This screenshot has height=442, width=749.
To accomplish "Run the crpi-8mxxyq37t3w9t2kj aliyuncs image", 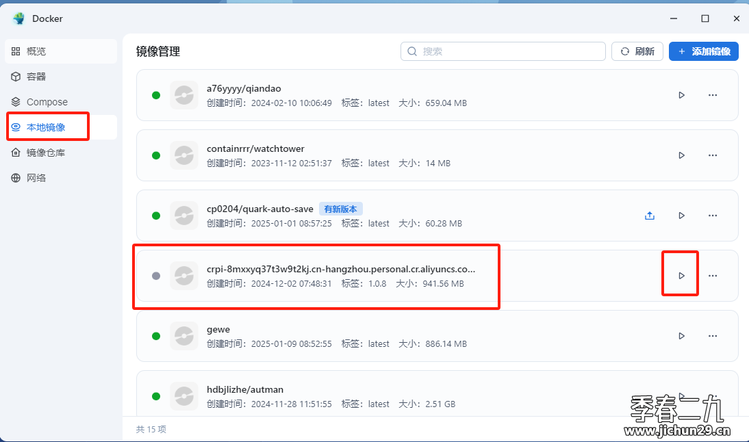I will coord(682,276).
